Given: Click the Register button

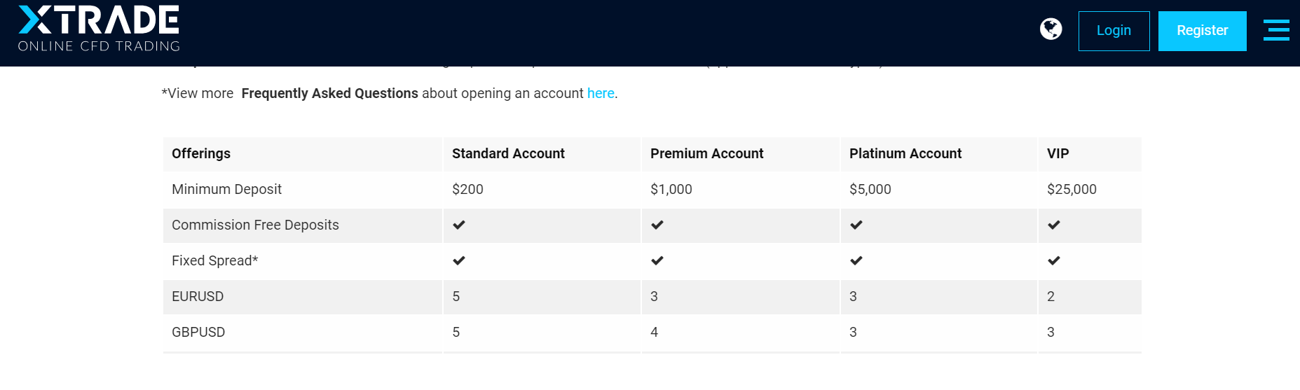Looking at the screenshot, I should pos(1202,31).
